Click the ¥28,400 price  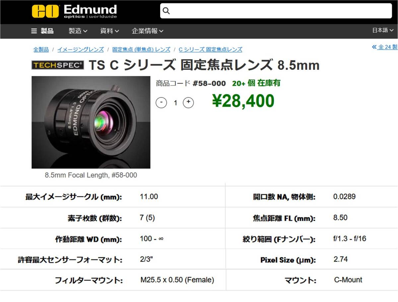click(x=243, y=101)
